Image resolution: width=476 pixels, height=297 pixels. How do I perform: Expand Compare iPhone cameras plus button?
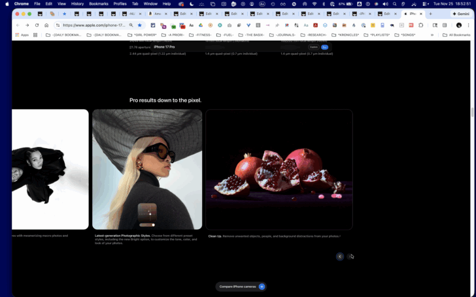point(262,287)
